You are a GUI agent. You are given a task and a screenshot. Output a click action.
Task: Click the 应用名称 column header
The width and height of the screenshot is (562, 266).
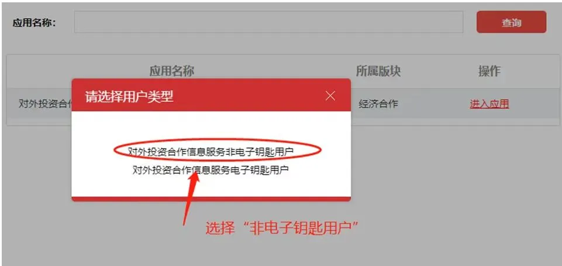pyautogui.click(x=172, y=71)
